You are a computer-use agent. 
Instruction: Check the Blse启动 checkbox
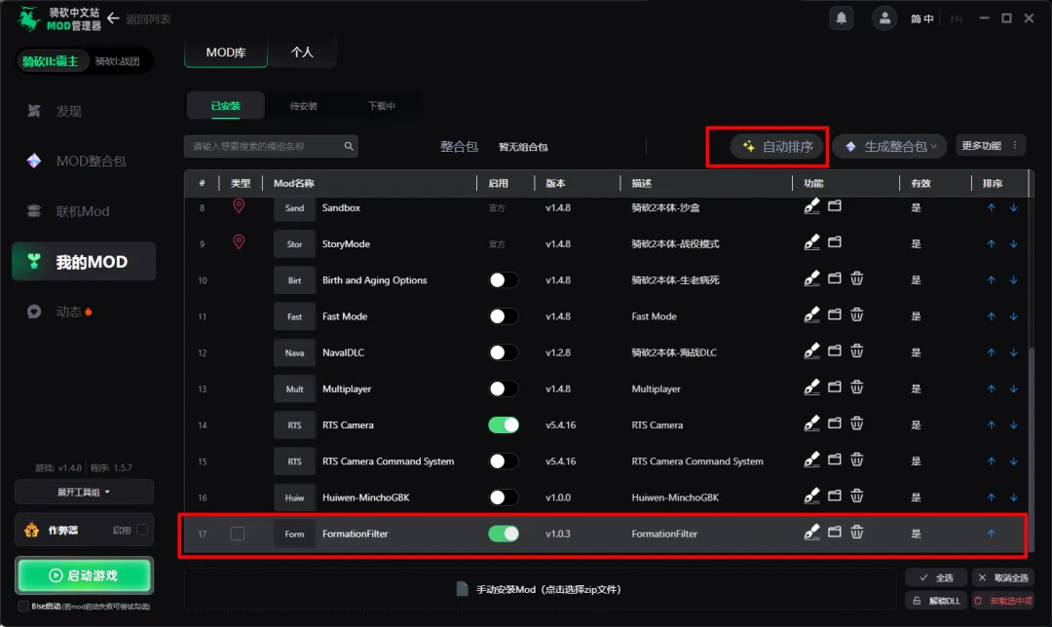[23, 607]
